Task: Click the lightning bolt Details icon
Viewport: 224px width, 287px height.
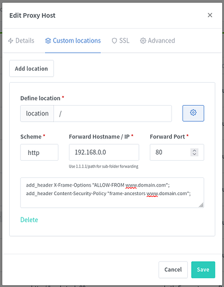Action: [x=11, y=41]
